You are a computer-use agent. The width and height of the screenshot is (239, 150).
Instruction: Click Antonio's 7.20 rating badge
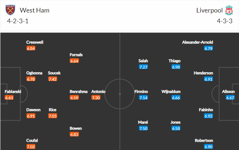click(x=96, y=97)
